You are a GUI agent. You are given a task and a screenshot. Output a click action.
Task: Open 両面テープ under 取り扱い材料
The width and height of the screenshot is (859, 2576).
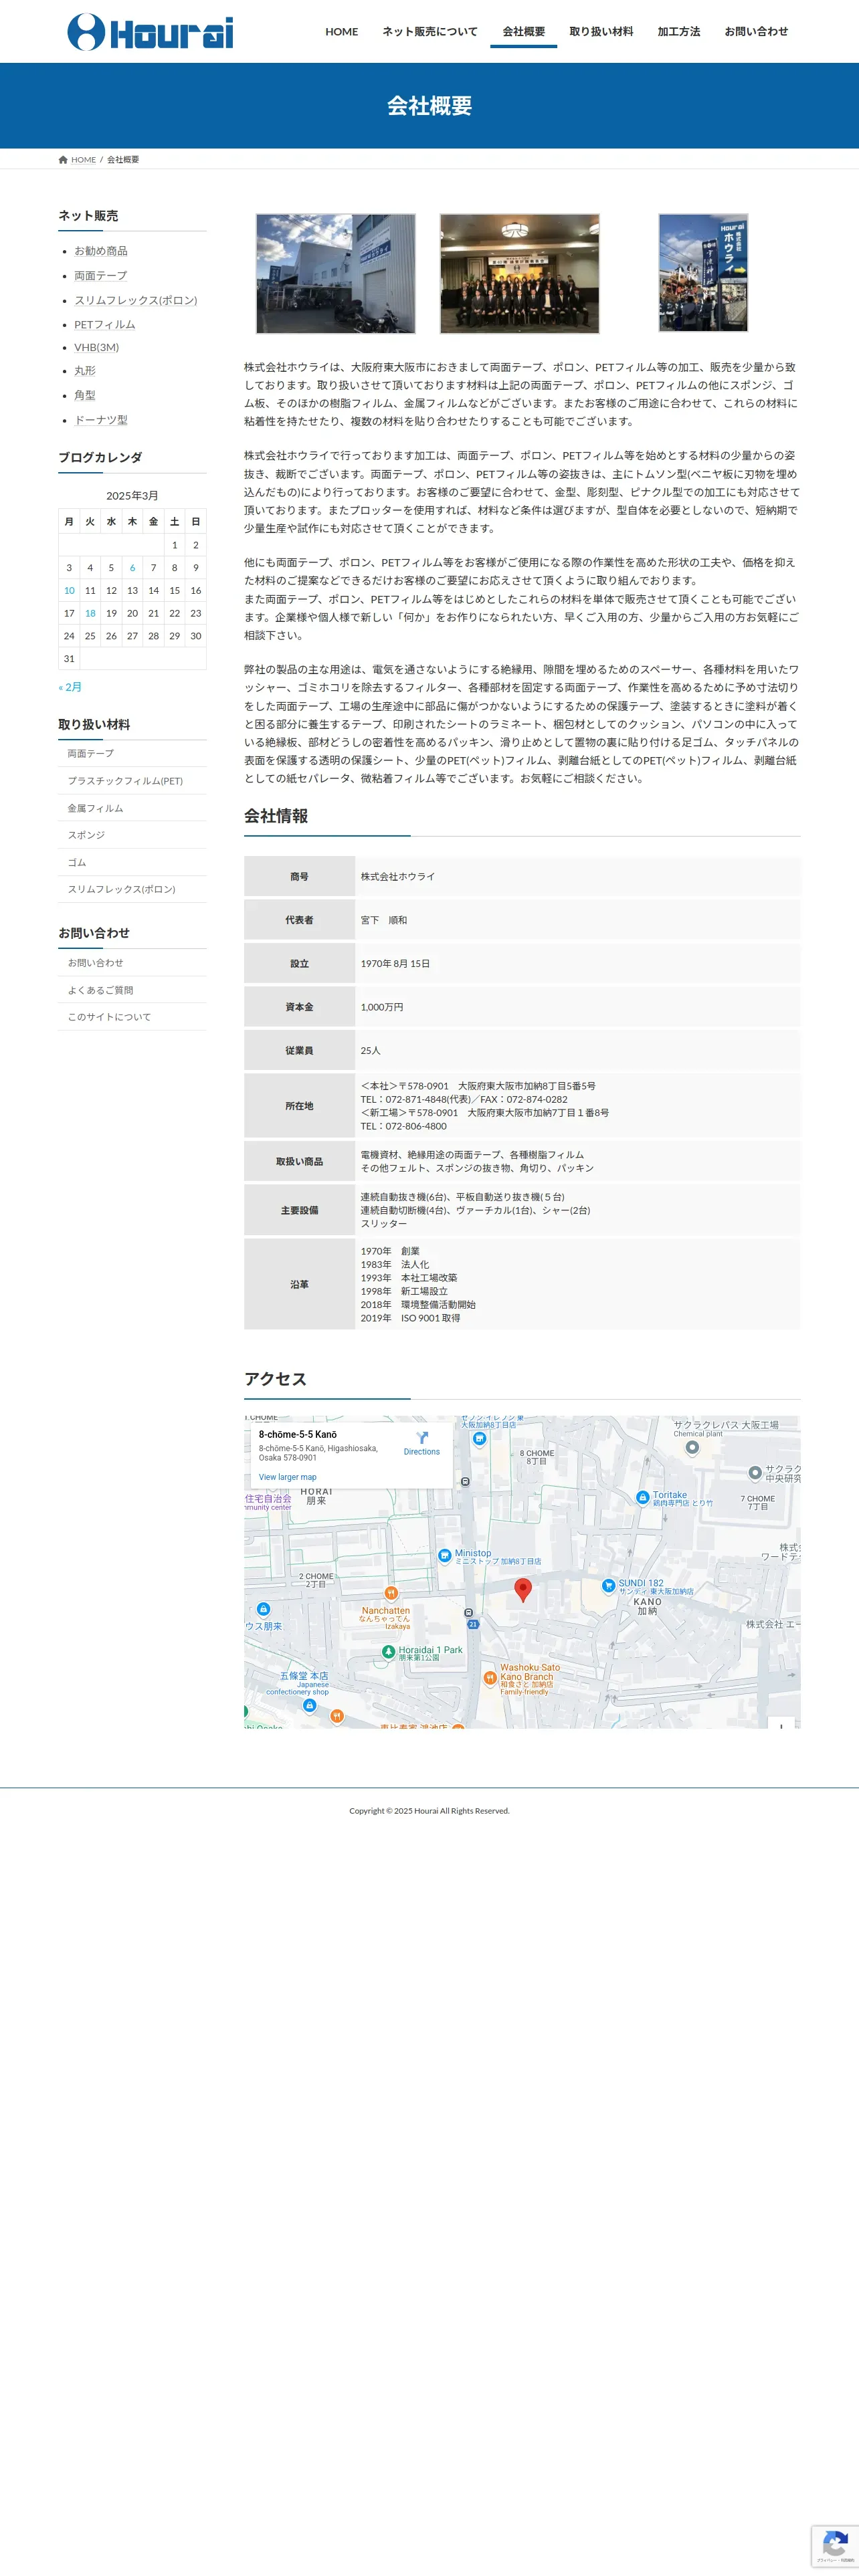coord(132,753)
